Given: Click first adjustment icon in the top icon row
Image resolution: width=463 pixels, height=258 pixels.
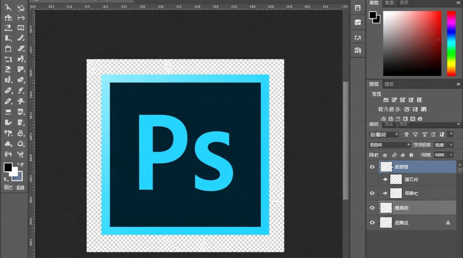Looking at the screenshot, I should [x=386, y=100].
